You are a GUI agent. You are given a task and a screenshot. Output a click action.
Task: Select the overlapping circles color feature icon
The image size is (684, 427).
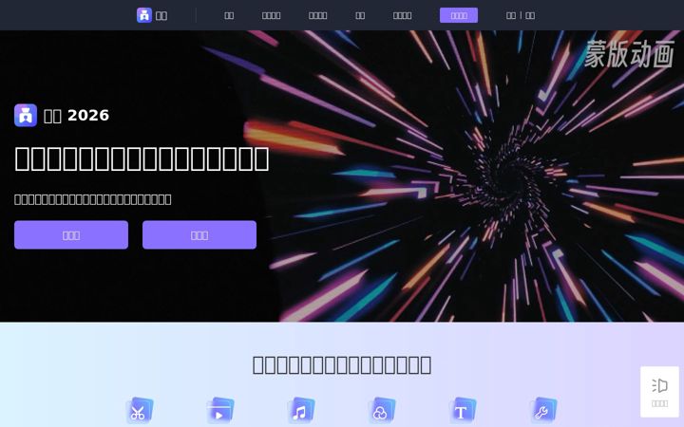(381, 411)
